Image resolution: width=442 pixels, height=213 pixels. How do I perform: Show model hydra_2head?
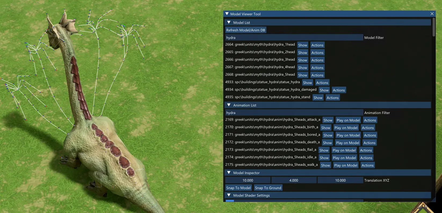coord(303,53)
